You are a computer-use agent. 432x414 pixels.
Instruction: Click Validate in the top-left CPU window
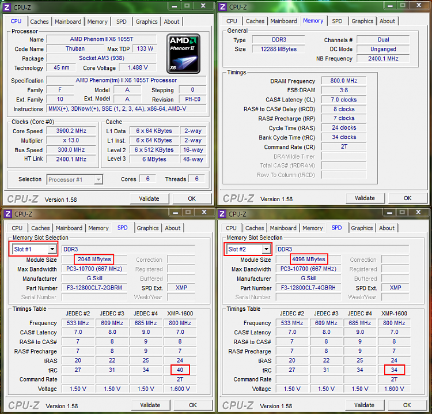tap(149, 198)
